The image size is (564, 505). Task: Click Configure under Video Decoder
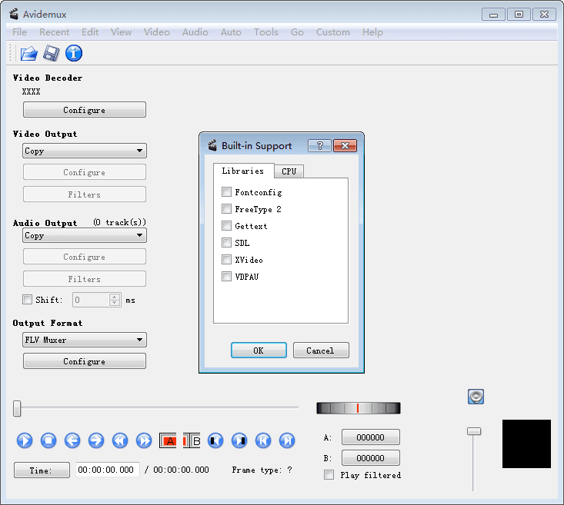pos(85,110)
